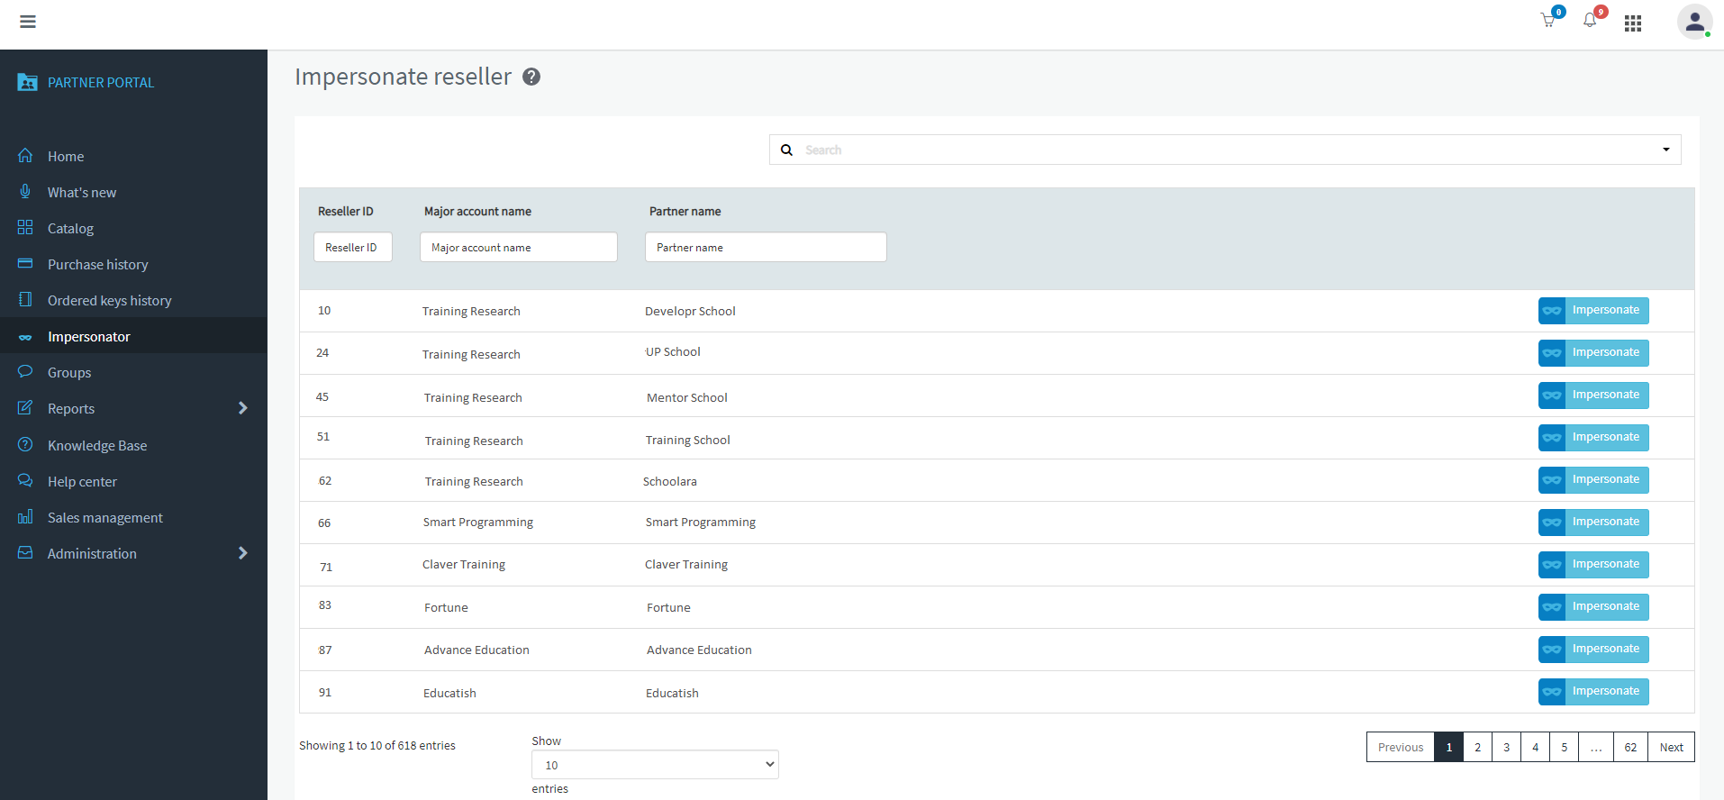Expand the Reports submenu chevron
Image resolution: width=1724 pixels, height=800 pixels.
tap(242, 408)
